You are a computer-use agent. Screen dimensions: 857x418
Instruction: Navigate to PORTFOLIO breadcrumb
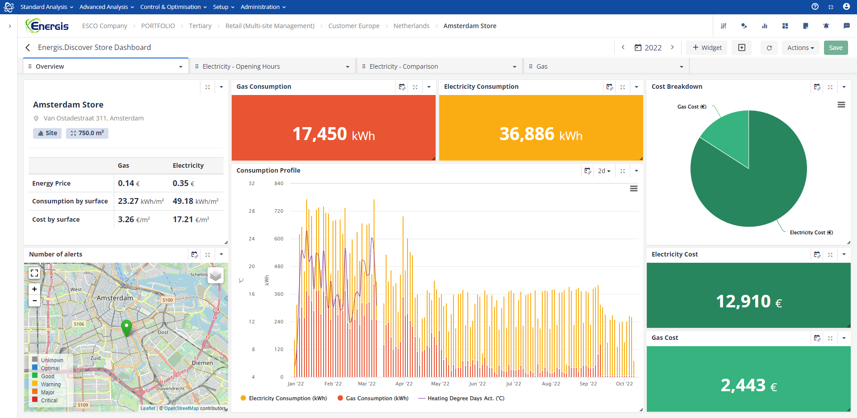[x=158, y=26]
